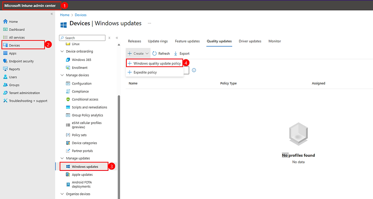Click the Groups icon in sidebar

coord(5,85)
